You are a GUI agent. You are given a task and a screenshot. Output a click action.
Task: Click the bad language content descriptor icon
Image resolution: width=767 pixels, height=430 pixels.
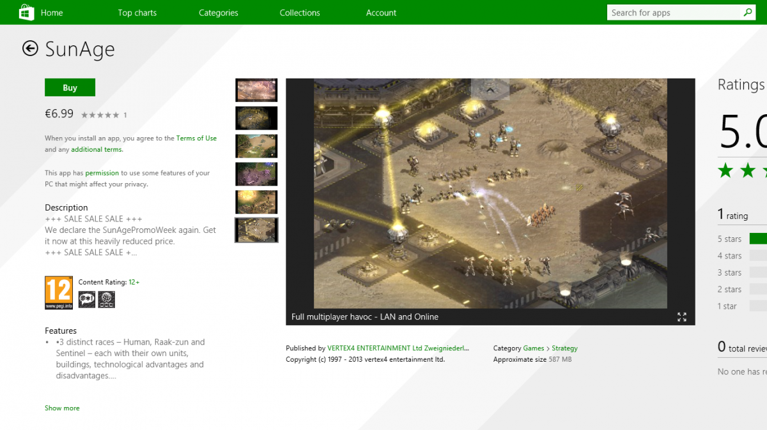pyautogui.click(x=86, y=299)
